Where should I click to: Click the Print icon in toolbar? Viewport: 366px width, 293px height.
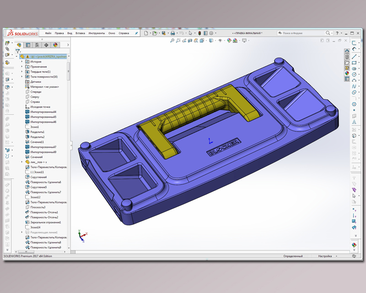pos(172,33)
